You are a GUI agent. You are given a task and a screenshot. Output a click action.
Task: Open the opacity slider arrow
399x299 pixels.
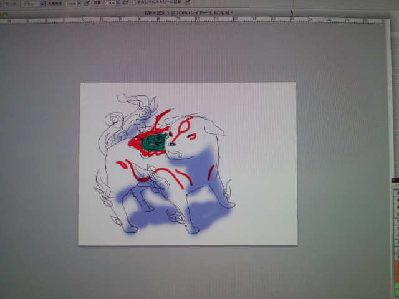(x=79, y=4)
